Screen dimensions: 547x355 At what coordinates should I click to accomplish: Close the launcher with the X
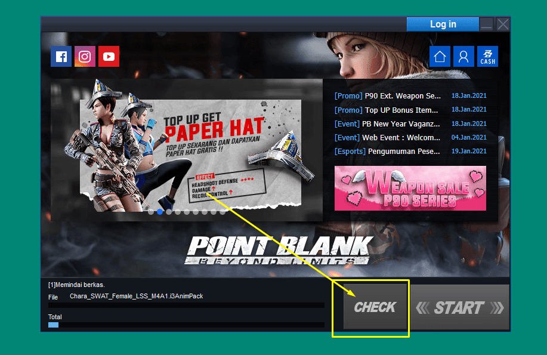(x=503, y=24)
